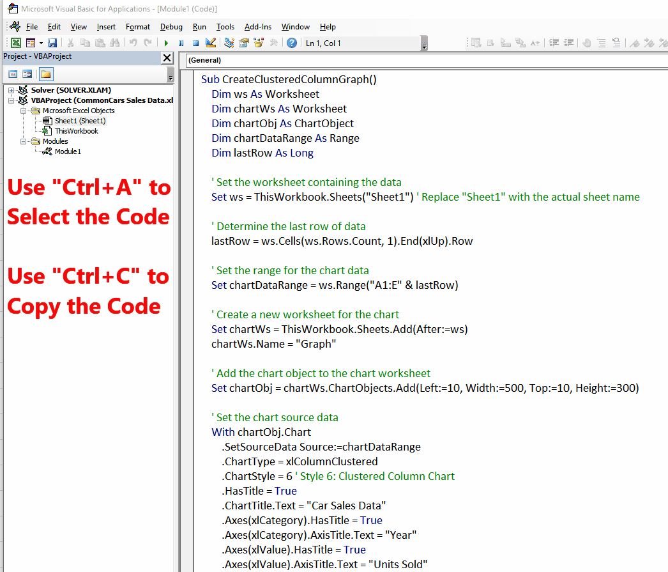Toggle Design Mode icon

pos(211,43)
